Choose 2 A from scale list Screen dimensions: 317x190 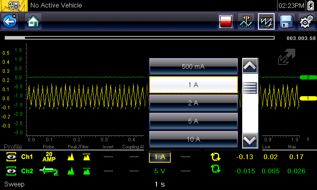pos(193,103)
